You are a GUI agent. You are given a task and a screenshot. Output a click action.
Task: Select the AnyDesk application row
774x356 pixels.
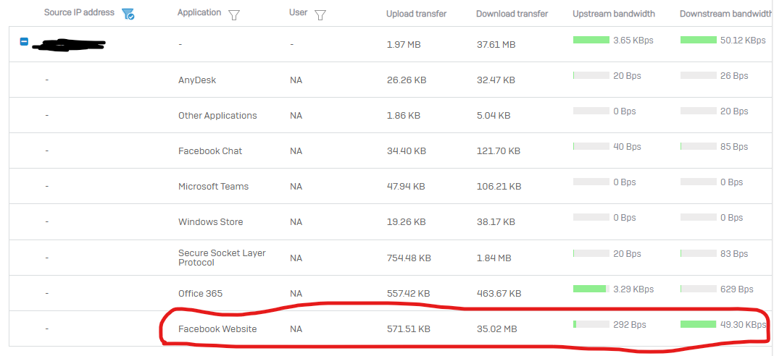click(390, 80)
